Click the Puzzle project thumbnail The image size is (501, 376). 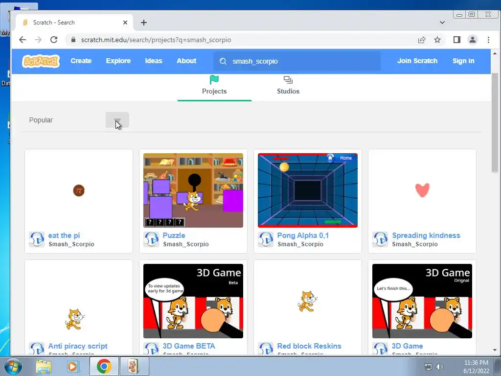193,190
